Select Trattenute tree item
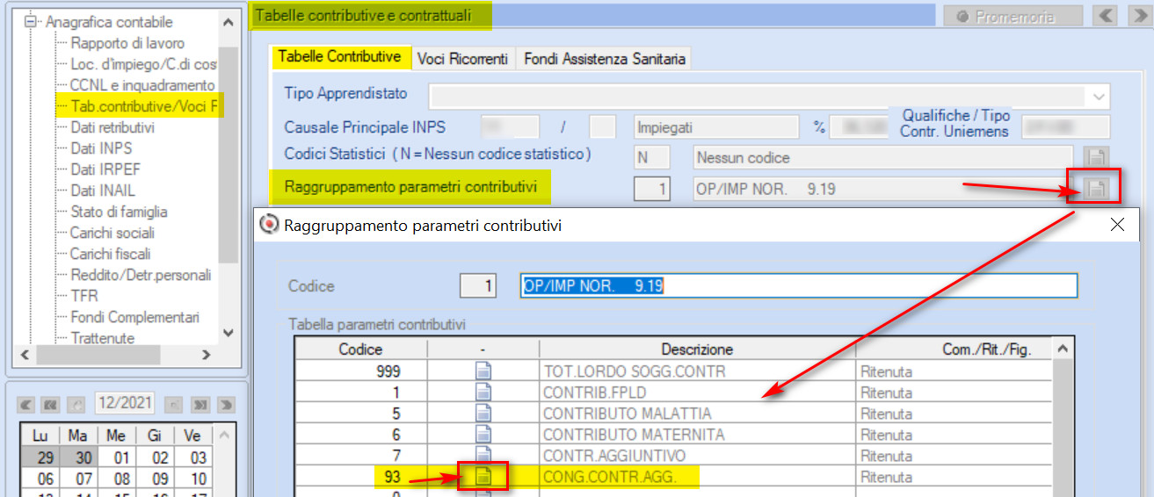1154x497 pixels. (x=103, y=338)
